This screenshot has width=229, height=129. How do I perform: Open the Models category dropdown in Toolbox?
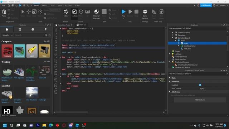click(7, 35)
